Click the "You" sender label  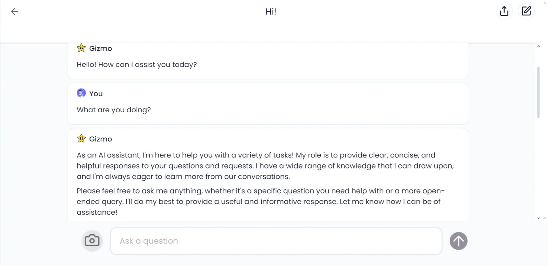[96, 94]
